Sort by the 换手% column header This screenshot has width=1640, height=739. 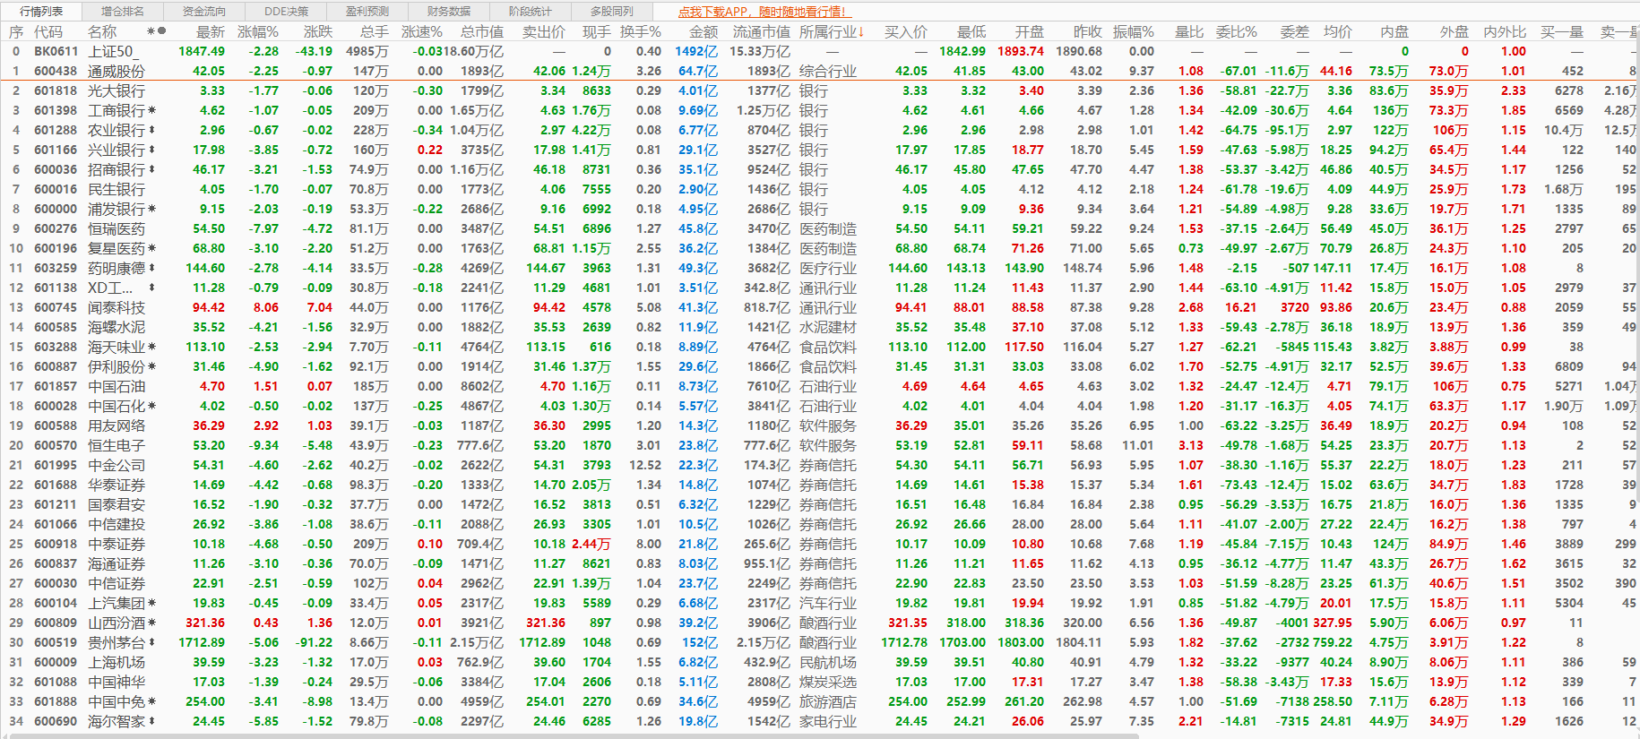pyautogui.click(x=641, y=31)
